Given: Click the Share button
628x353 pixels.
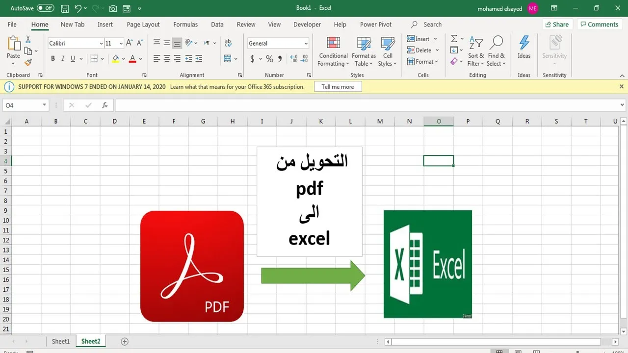Looking at the screenshot, I should (557, 24).
